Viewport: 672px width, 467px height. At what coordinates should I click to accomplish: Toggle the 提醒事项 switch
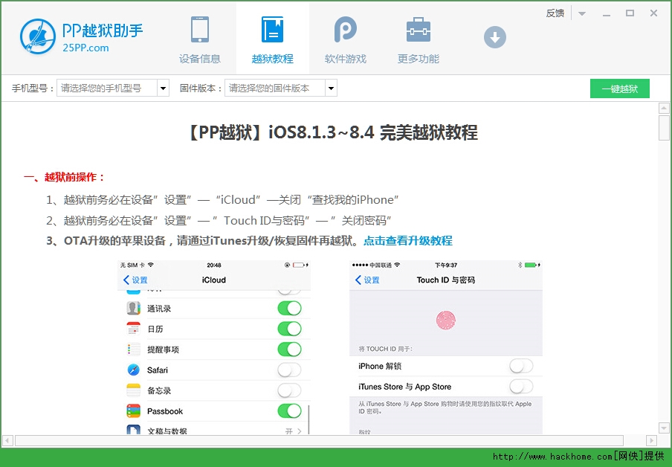tap(289, 349)
